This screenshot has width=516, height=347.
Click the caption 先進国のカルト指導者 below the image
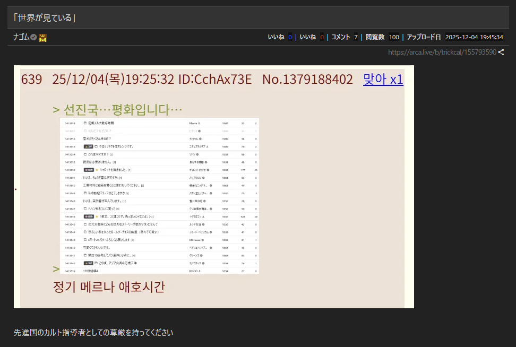[x=93, y=333]
